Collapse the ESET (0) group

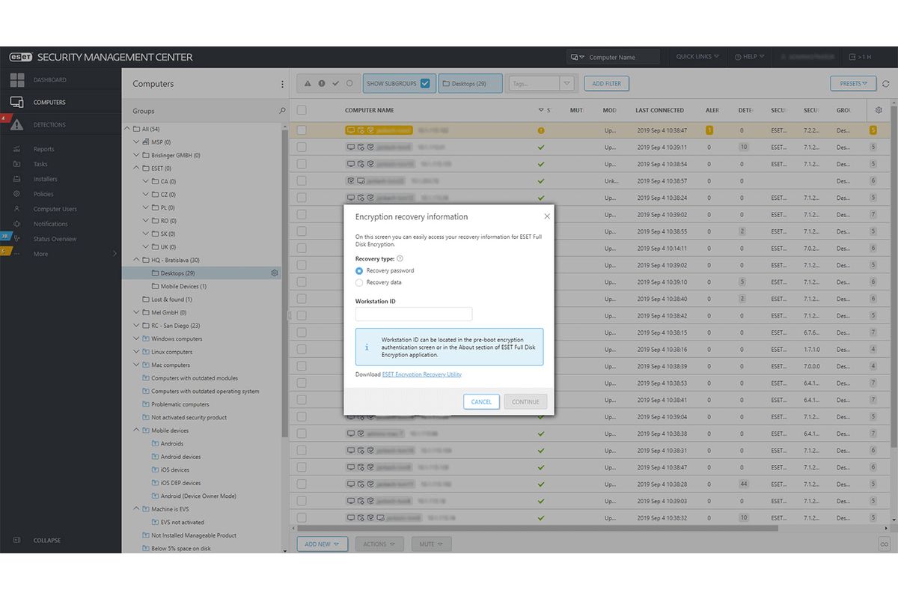[135, 168]
